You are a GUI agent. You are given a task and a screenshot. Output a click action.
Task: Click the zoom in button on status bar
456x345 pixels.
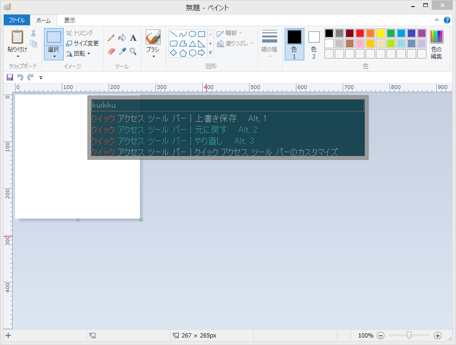(x=438, y=335)
